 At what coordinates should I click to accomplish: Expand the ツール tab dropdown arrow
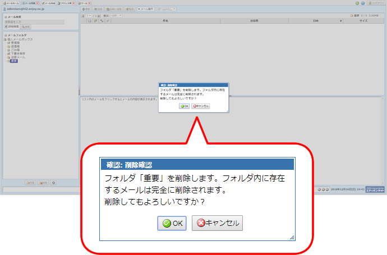89,3
